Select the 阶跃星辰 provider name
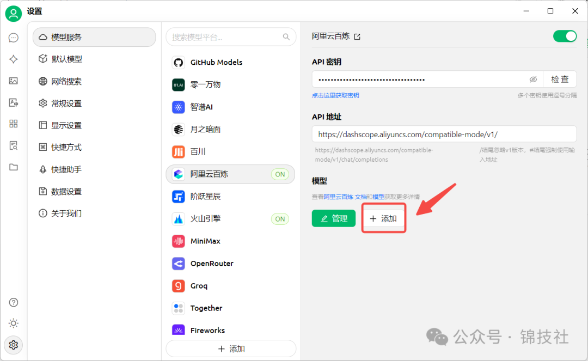Viewport: 588px width, 361px height. tap(205, 197)
